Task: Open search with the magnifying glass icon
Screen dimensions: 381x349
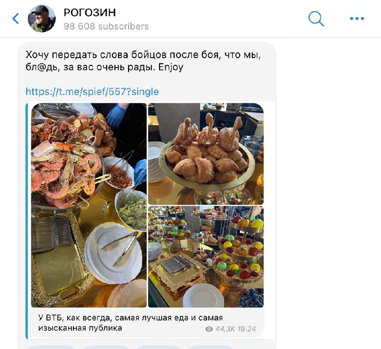Action: (x=316, y=19)
